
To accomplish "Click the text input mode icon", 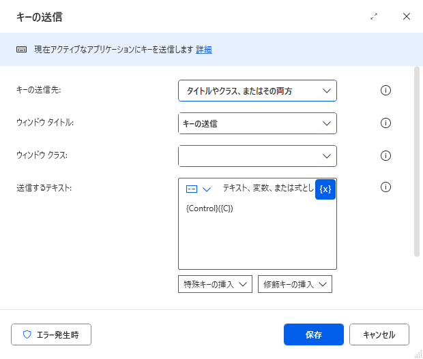I will (x=192, y=189).
